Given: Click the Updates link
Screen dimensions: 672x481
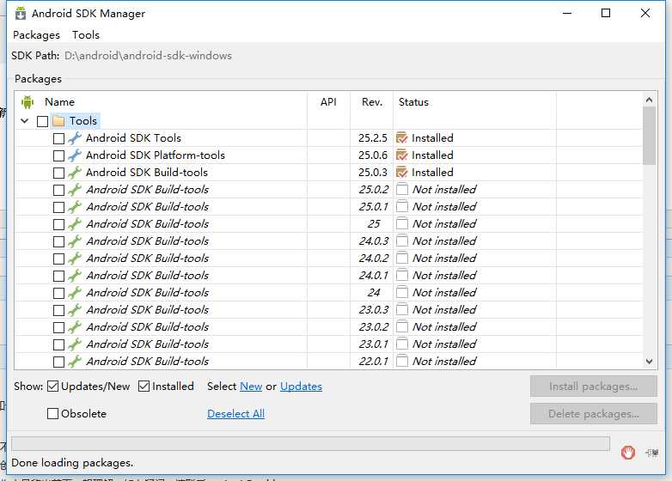Looking at the screenshot, I should click(x=301, y=387).
